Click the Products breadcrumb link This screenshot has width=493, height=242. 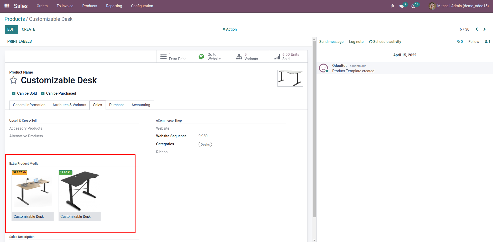pyautogui.click(x=15, y=19)
